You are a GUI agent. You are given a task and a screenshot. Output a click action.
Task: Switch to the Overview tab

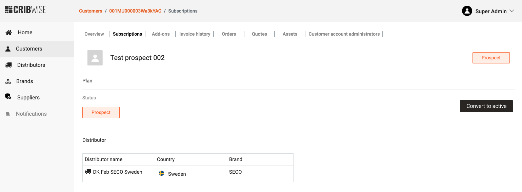tap(94, 34)
